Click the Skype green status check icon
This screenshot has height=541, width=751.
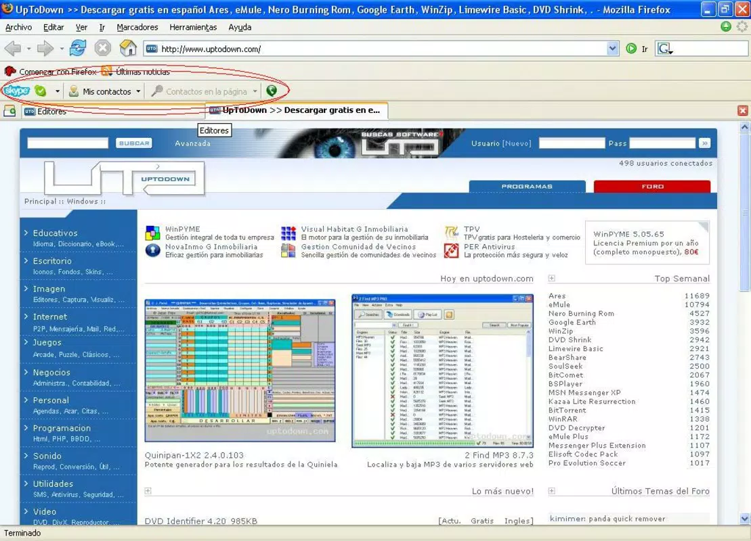(41, 91)
